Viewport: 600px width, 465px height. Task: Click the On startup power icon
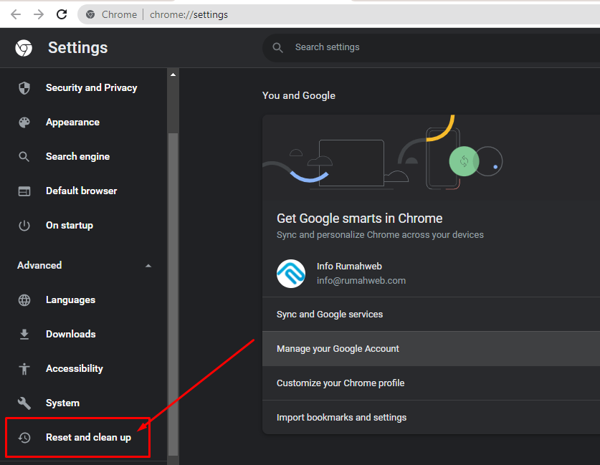point(24,226)
